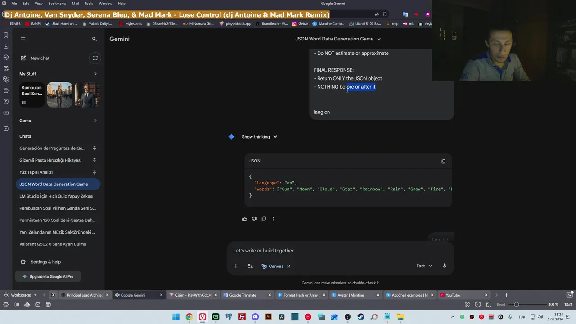Toggle pin on Yüz Yapısı Analizi chat
The height and width of the screenshot is (324, 576).
click(94, 172)
